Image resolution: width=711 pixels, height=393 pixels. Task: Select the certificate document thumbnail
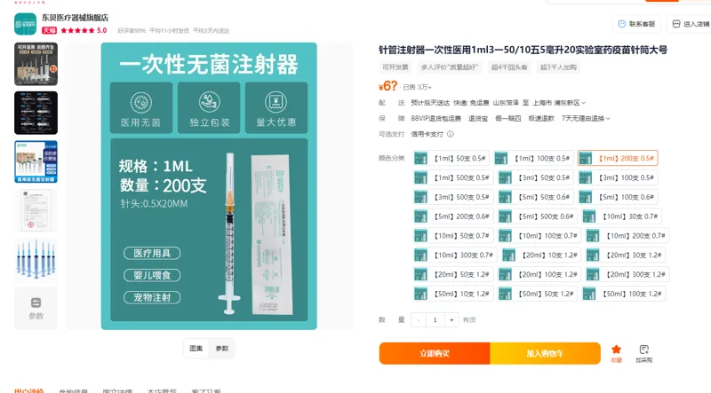click(x=36, y=210)
